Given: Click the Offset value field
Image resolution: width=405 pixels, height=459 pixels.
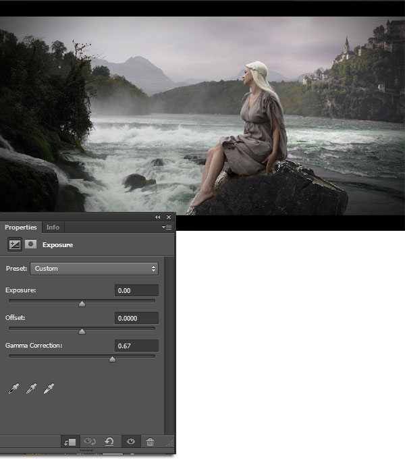Looking at the screenshot, I should click(x=136, y=318).
